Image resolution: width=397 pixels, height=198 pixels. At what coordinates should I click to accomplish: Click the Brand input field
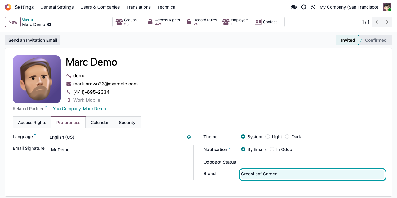coord(313,174)
